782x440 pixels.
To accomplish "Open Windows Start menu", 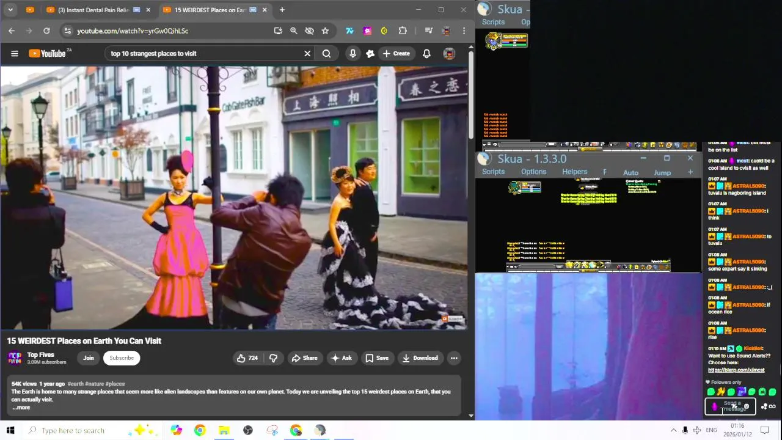I will coord(10,430).
